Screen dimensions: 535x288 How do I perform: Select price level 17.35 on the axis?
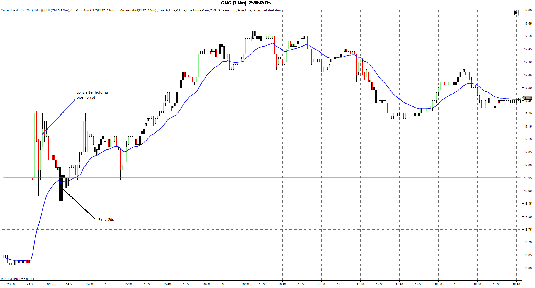(x=528, y=75)
